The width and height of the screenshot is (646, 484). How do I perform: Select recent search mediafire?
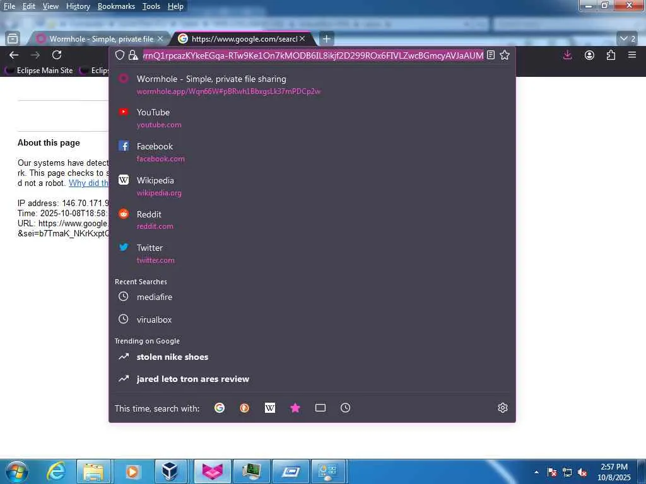pyautogui.click(x=312, y=297)
